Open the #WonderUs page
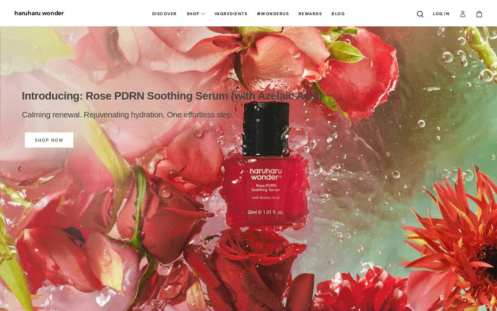This screenshot has width=497, height=311. pos(273,14)
